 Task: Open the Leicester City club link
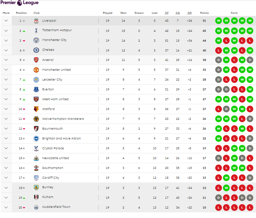(x=52, y=80)
